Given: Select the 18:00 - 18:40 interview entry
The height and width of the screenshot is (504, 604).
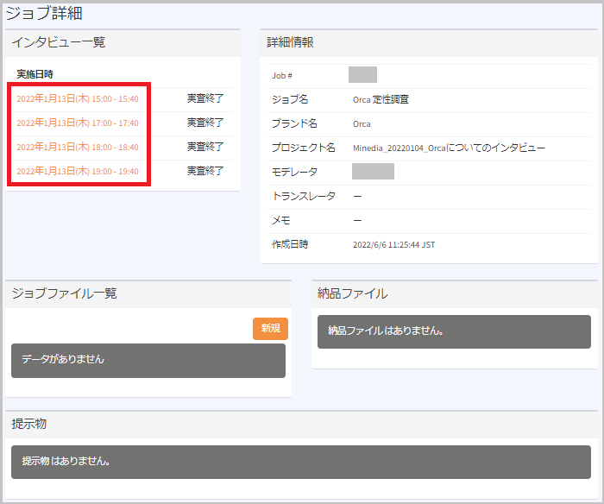Looking at the screenshot, I should (x=78, y=147).
